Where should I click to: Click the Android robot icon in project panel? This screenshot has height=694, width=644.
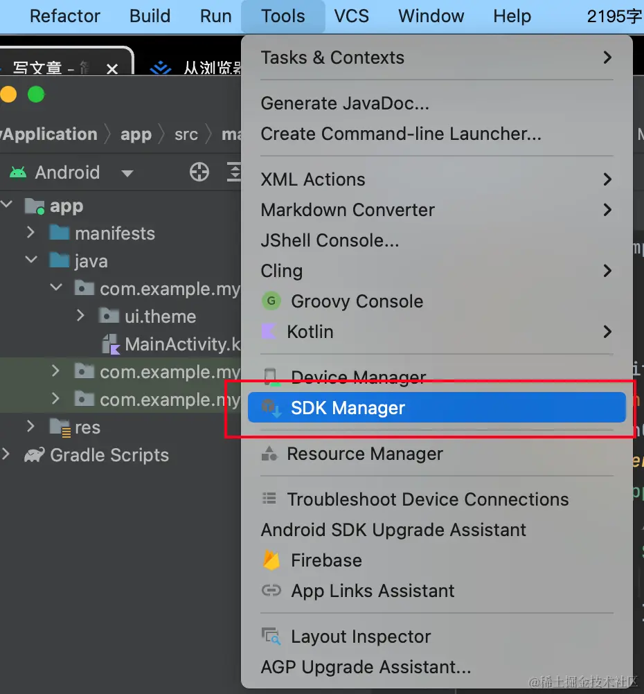[x=18, y=172]
